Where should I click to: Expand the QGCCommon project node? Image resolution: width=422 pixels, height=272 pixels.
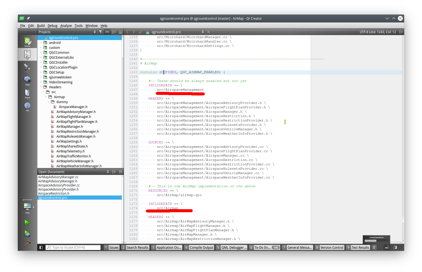[x=41, y=53]
